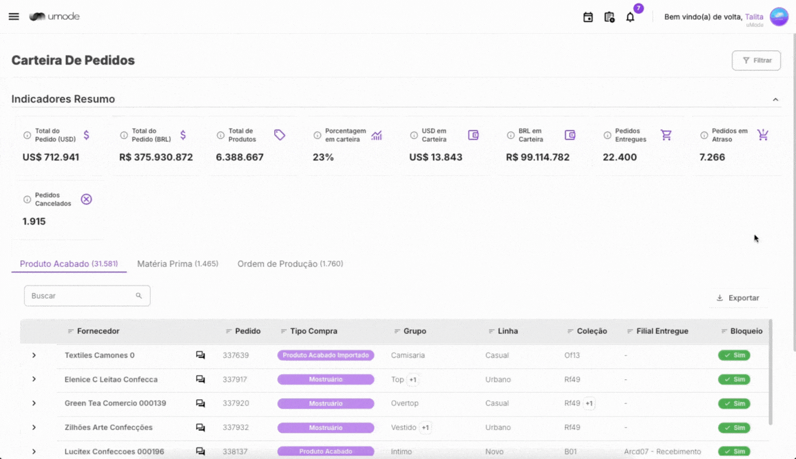Screen dimensions: 796x459
Task: Click the dollar icon on BRL total card
Action: [183, 135]
